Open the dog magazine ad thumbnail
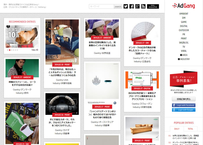The width and height of the screenshot is (203, 145). point(22,36)
